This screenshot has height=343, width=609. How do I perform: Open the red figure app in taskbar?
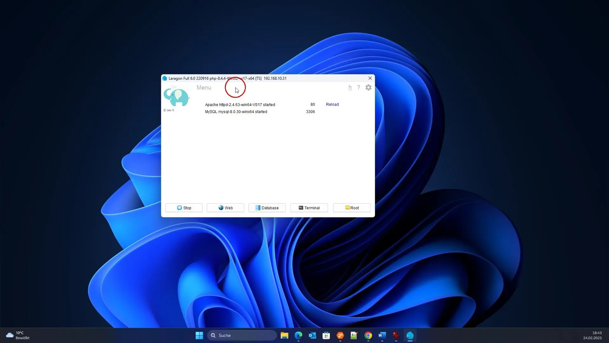coord(396,335)
